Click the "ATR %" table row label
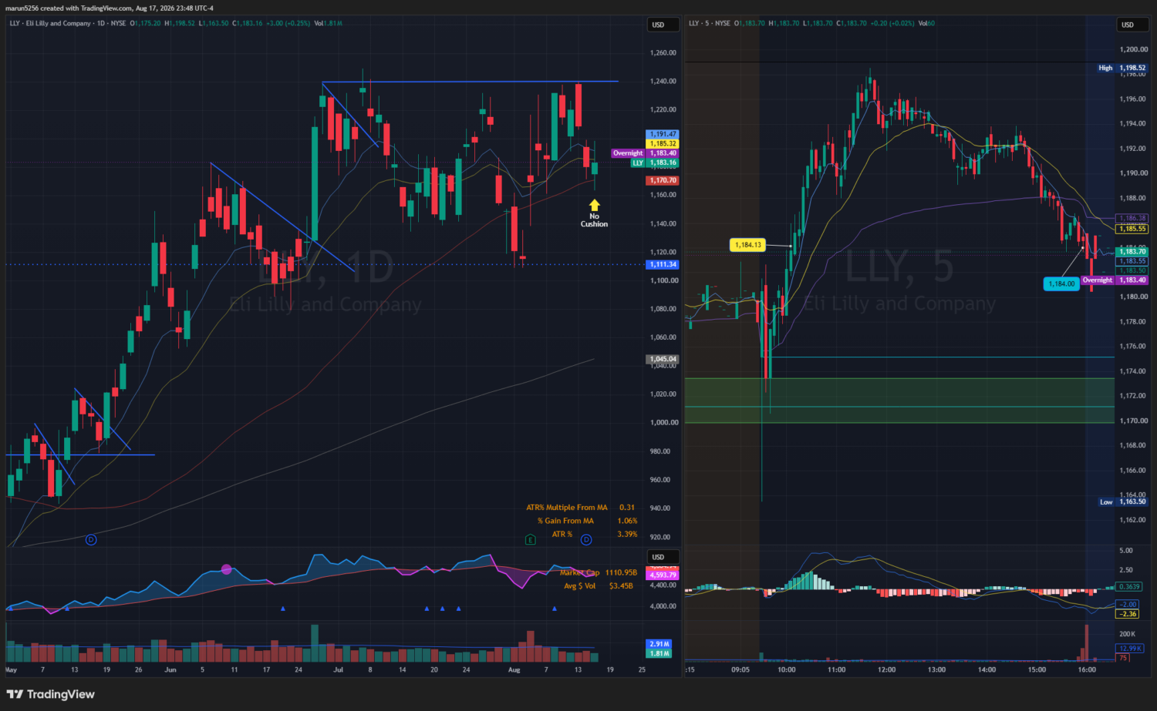The height and width of the screenshot is (711, 1157). 562,534
